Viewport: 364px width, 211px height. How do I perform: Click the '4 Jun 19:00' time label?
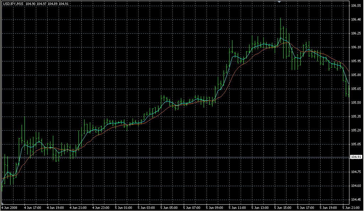pyautogui.click(x=55, y=208)
